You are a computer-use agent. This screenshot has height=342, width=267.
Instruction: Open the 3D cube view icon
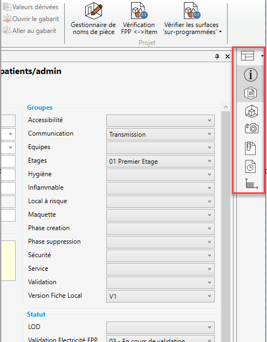click(251, 111)
